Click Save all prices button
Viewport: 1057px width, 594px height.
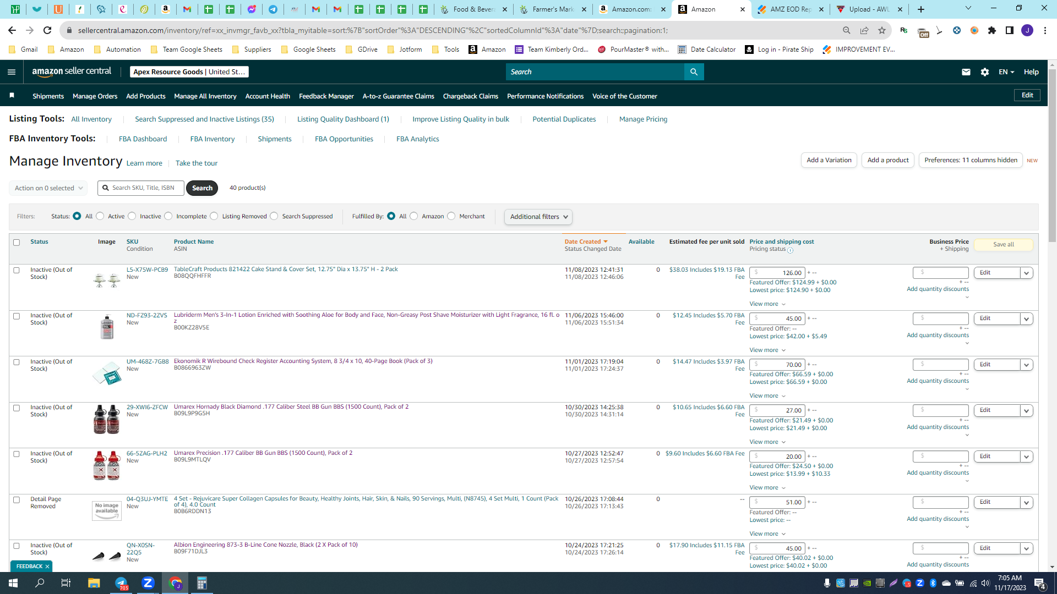tap(1004, 245)
